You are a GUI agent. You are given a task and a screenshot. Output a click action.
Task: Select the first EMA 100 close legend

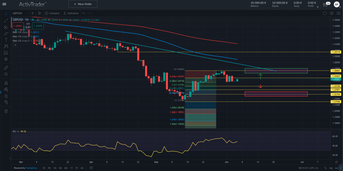coord(25,32)
